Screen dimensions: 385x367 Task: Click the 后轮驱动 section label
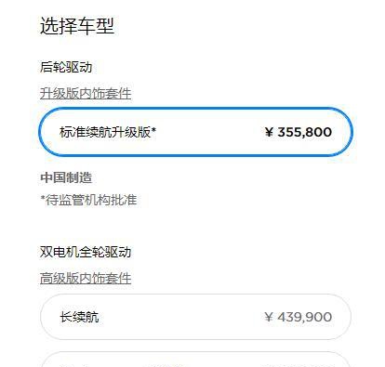66,67
